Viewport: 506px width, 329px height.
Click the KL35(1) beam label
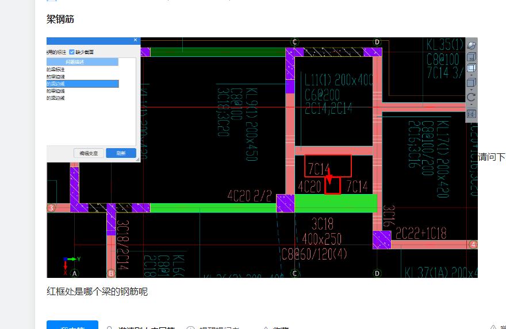point(445,44)
